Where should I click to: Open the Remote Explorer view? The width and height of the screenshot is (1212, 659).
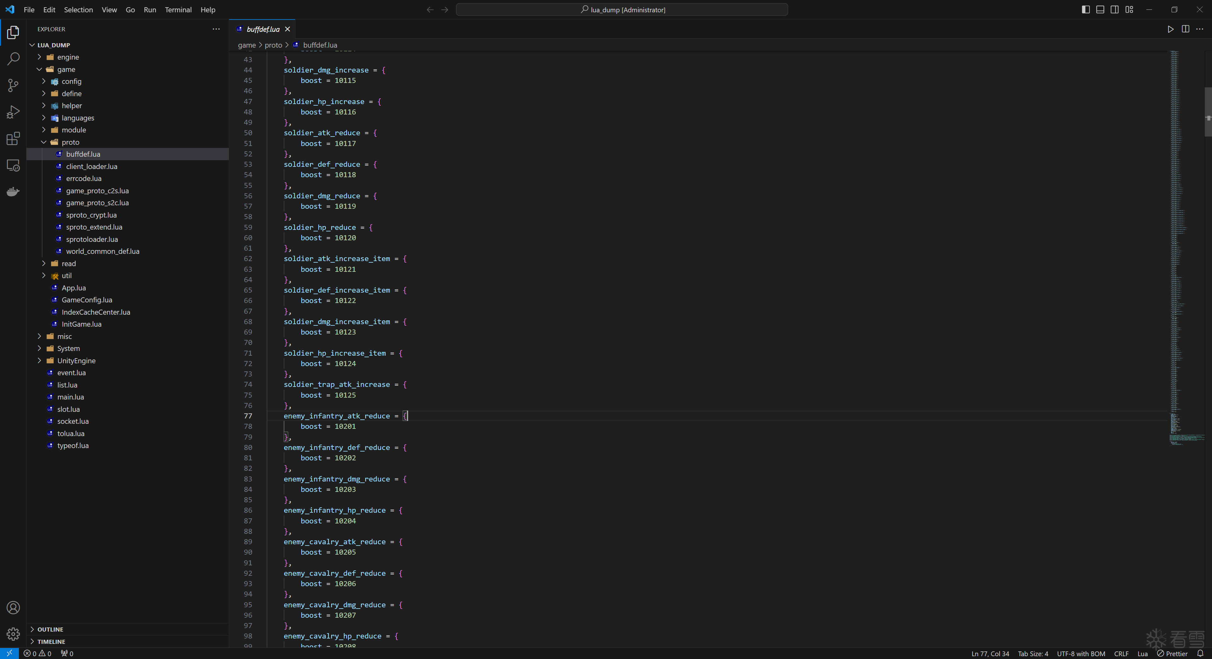[x=13, y=166]
